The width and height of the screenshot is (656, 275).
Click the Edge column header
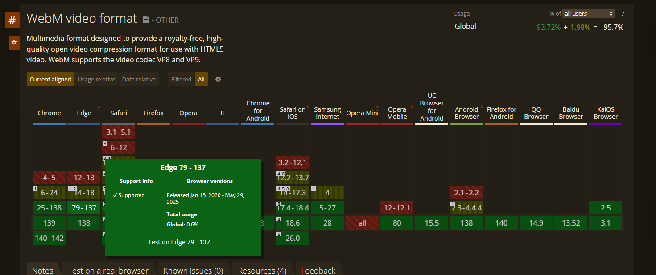point(84,113)
